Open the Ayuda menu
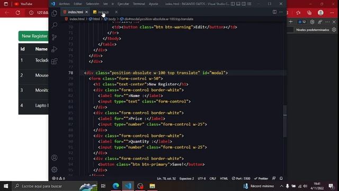Viewport: 339px width, 191px height. tap(153, 4)
